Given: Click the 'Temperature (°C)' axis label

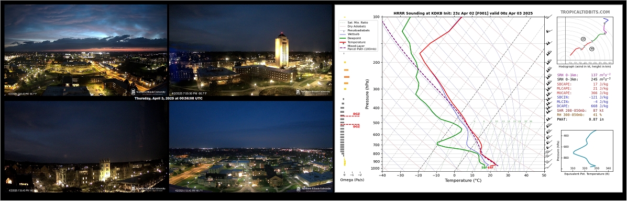Looking at the screenshot, I should pyautogui.click(x=463, y=180).
